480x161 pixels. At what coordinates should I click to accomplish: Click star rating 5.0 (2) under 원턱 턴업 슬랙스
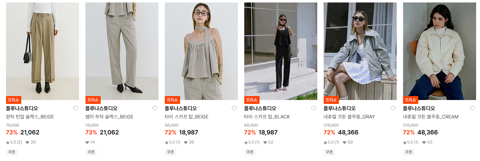click(14, 143)
